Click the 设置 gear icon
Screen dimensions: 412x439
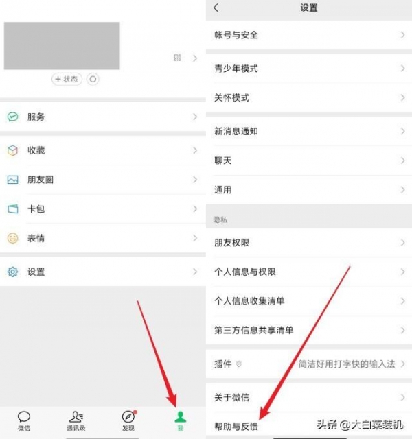[x=12, y=272]
